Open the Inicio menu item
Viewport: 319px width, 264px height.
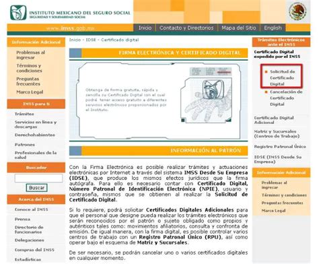pyautogui.click(x=145, y=28)
